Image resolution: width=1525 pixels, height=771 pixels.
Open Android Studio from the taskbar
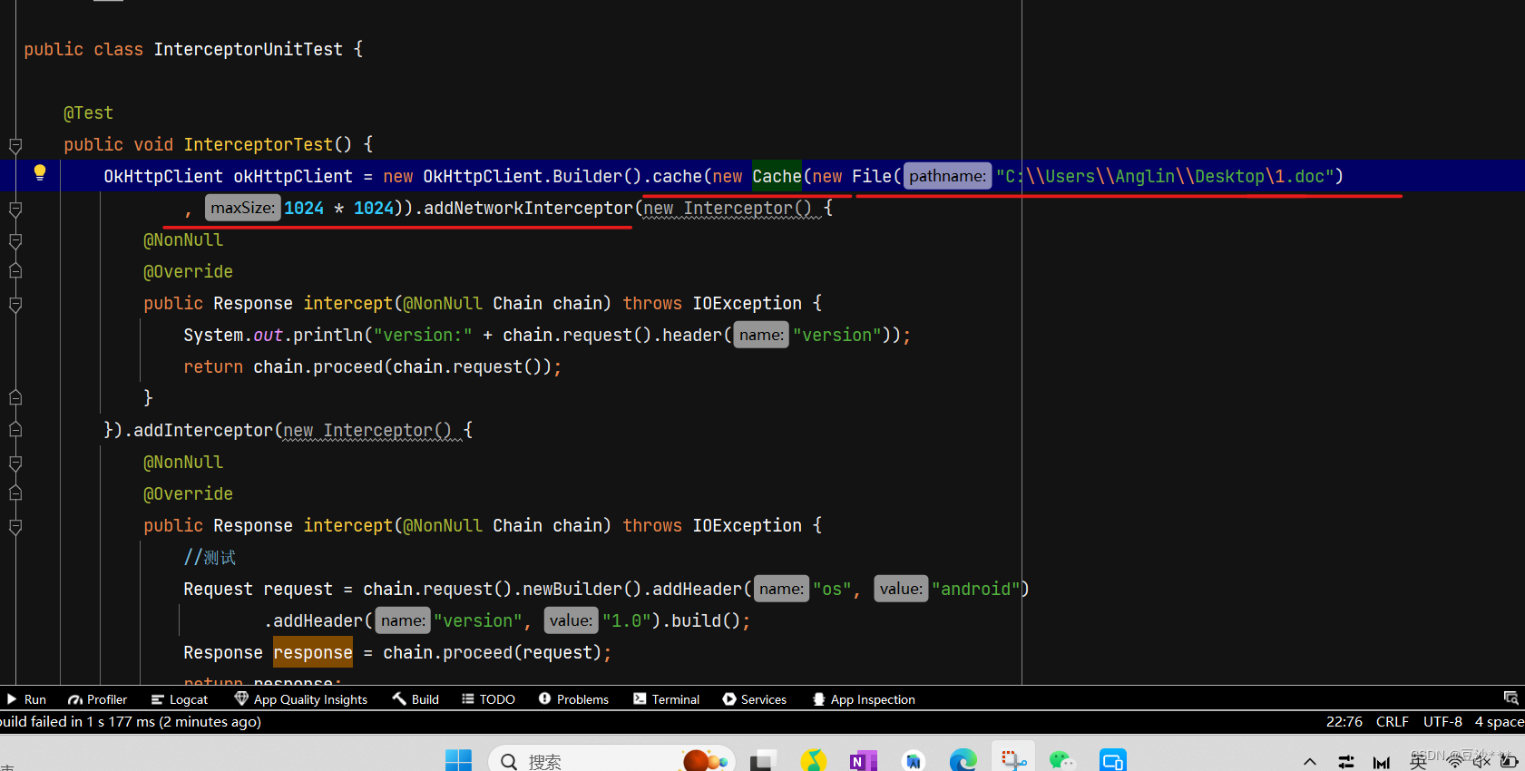(x=913, y=760)
